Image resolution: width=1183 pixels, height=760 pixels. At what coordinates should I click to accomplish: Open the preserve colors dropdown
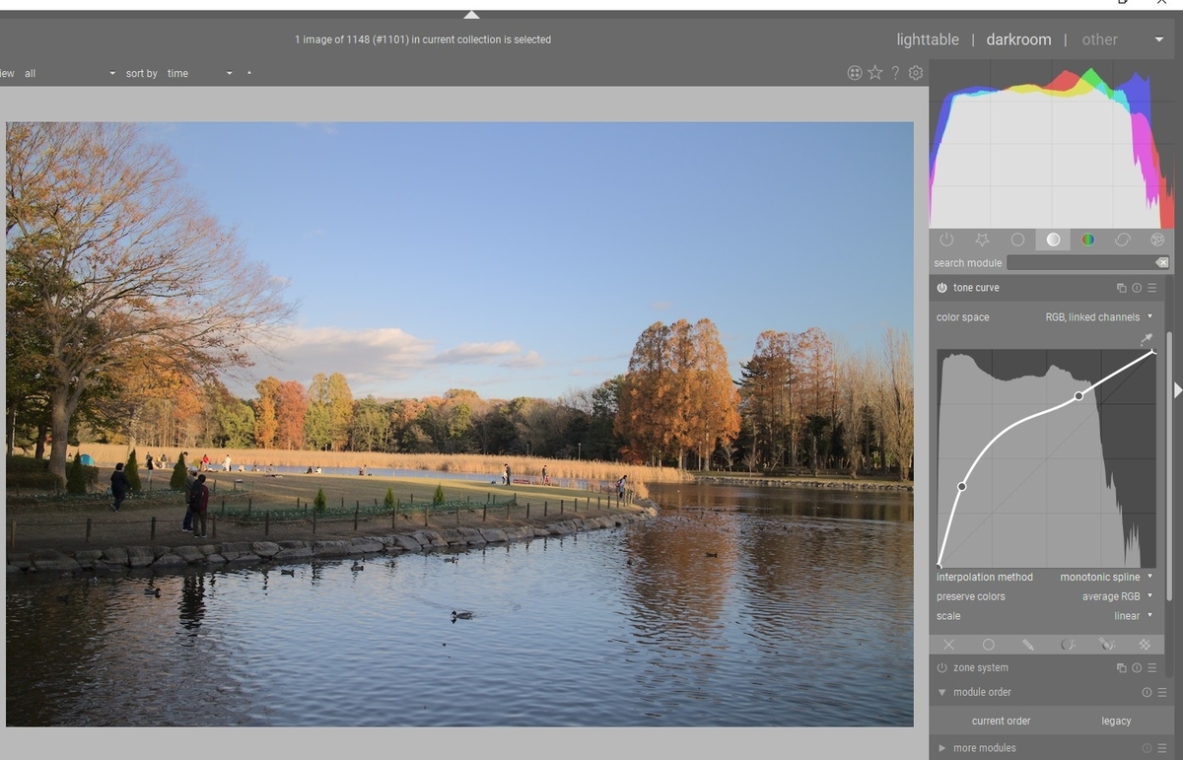1045,596
